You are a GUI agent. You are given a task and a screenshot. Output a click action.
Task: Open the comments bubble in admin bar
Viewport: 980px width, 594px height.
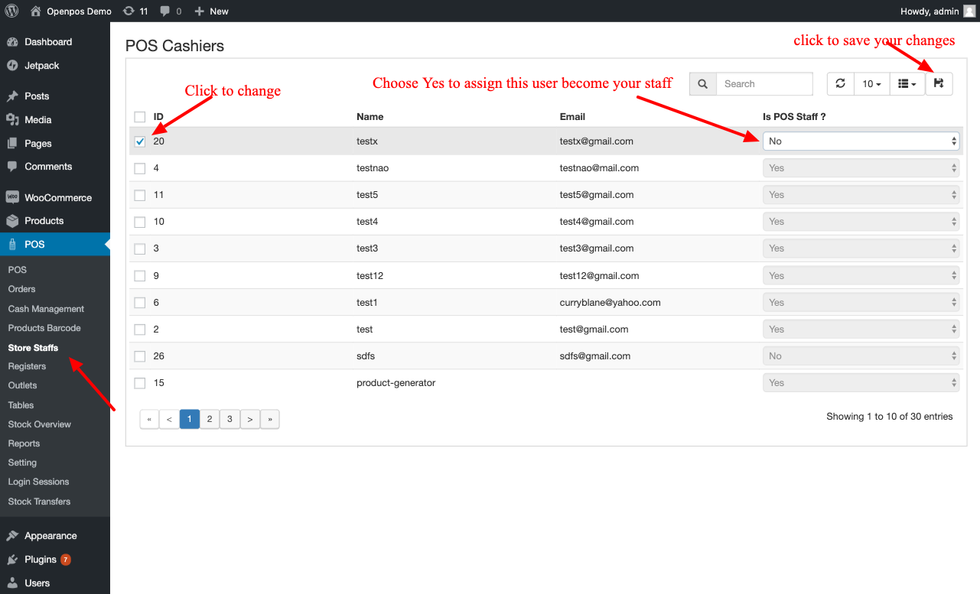coord(171,11)
